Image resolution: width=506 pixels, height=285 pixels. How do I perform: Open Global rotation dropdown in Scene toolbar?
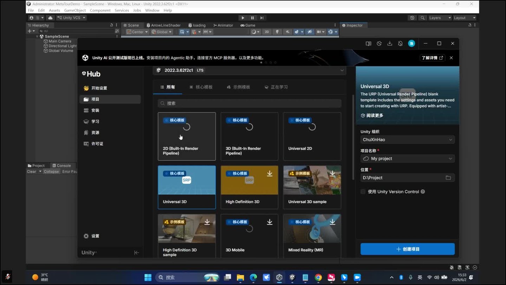coord(162,32)
